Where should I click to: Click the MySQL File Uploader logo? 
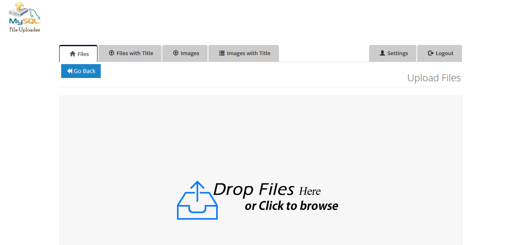24,16
